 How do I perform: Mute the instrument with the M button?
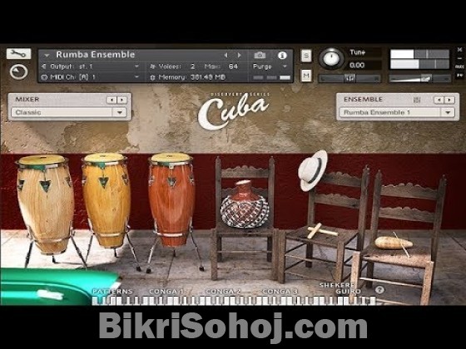pyautogui.click(x=306, y=76)
